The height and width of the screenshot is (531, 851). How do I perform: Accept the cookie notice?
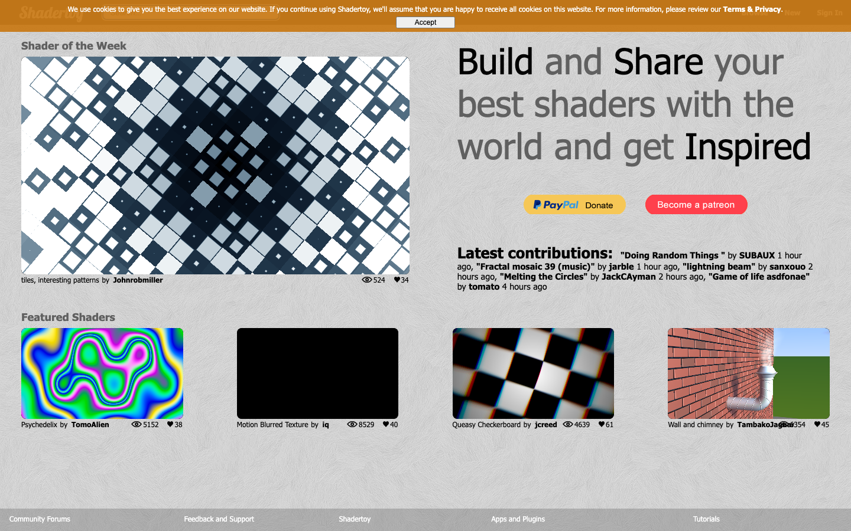pos(425,22)
